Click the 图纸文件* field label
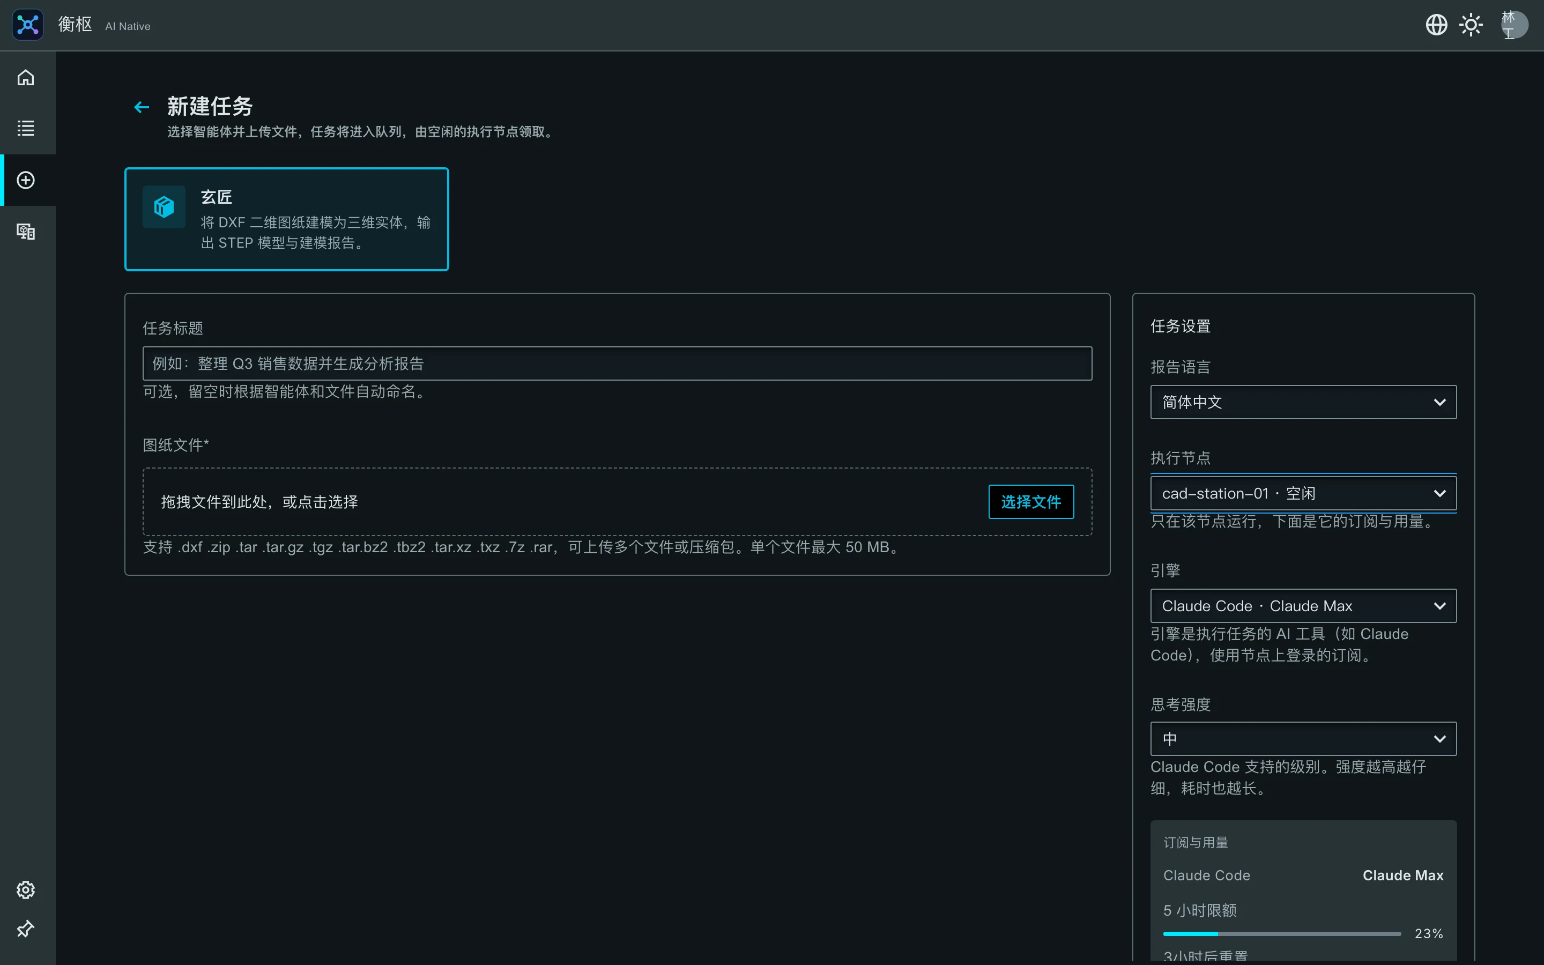Viewport: 1544px width, 965px height. tap(175, 445)
